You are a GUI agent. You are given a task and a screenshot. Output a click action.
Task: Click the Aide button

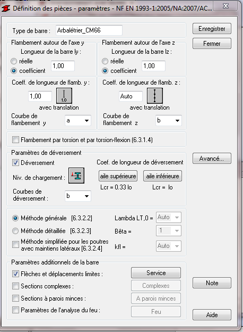212,315
